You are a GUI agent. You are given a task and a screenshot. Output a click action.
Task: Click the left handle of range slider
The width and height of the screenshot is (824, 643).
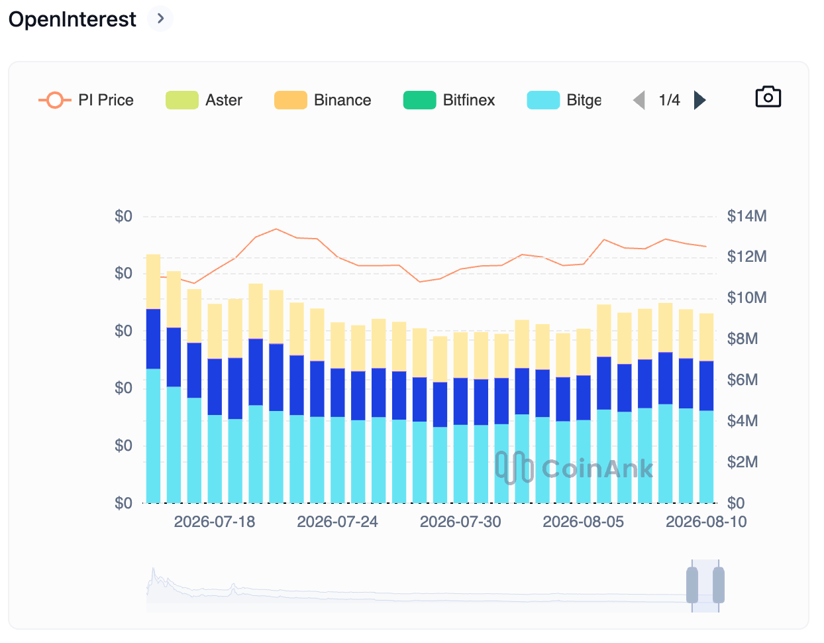point(692,585)
